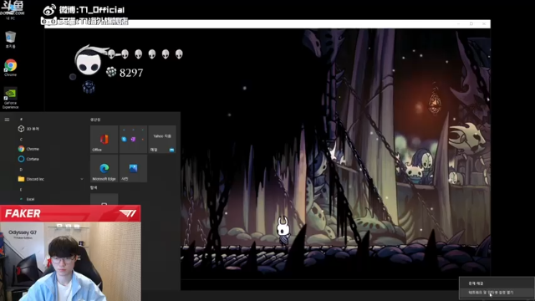Open the Recycle Bin desktop icon
This screenshot has width=535, height=301.
click(11, 39)
